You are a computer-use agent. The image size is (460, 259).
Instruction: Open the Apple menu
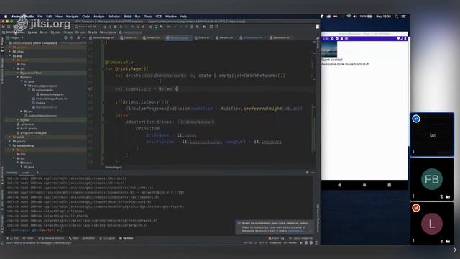pyautogui.click(x=6, y=17)
